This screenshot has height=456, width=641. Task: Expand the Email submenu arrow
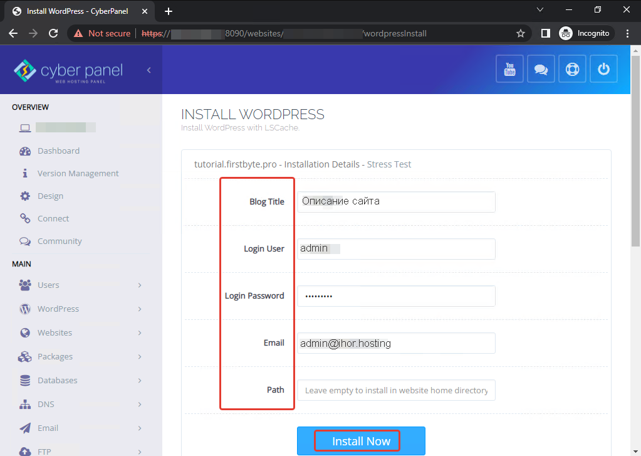click(140, 428)
